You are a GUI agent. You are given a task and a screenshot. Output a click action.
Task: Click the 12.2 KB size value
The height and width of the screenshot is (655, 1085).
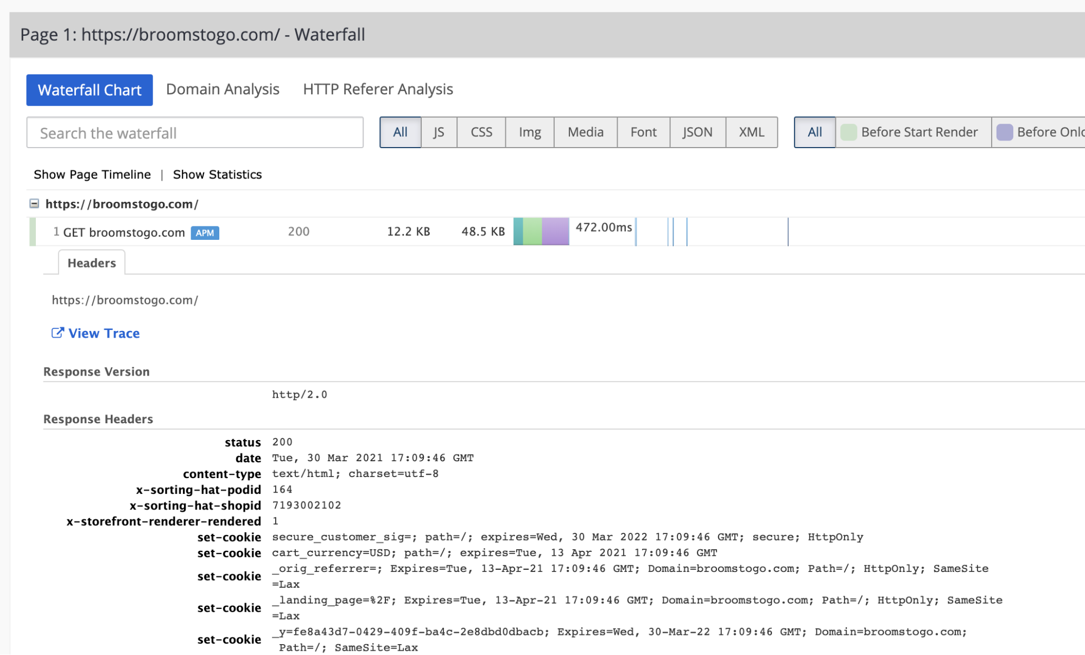coord(408,232)
